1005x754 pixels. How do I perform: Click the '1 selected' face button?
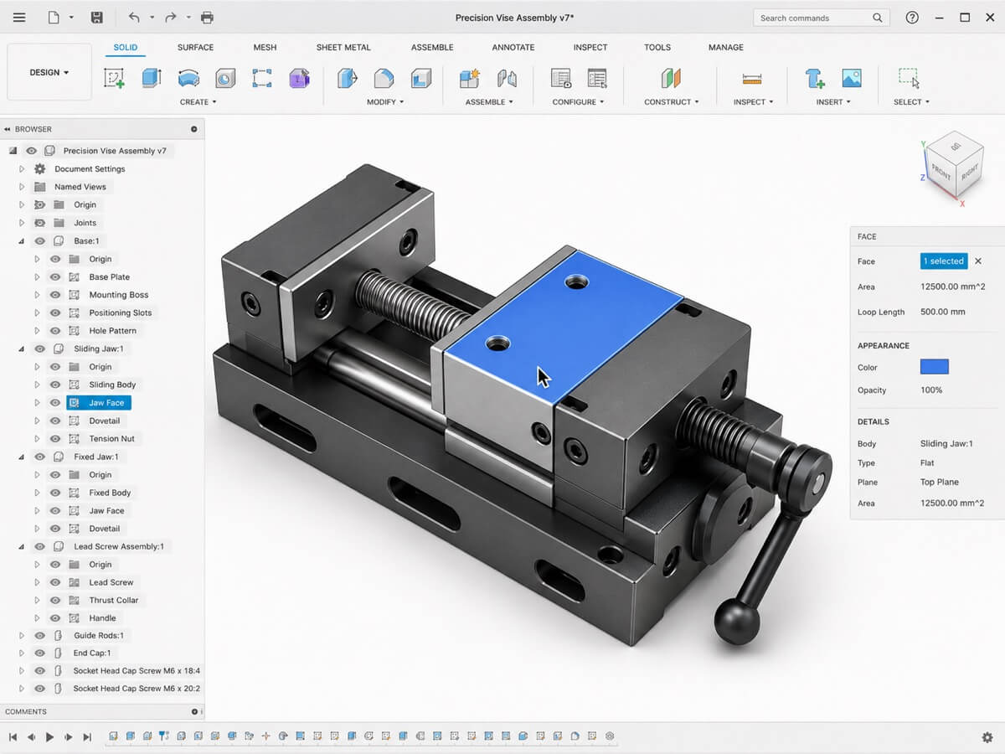[944, 261]
